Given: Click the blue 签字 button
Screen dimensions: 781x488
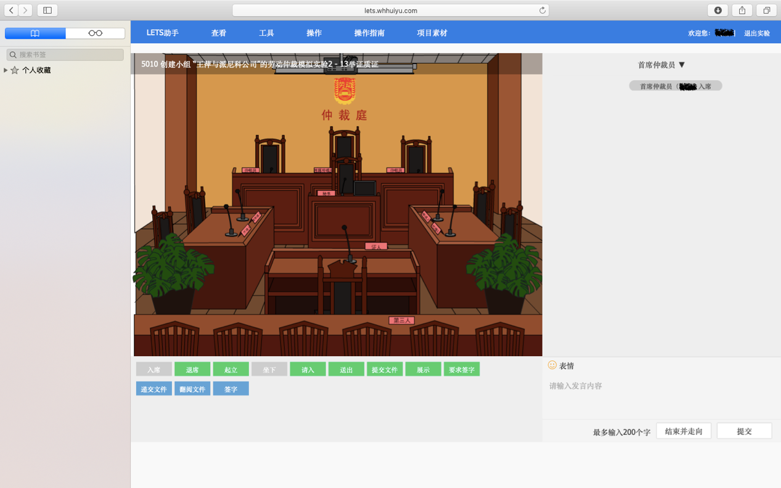Looking at the screenshot, I should point(231,389).
